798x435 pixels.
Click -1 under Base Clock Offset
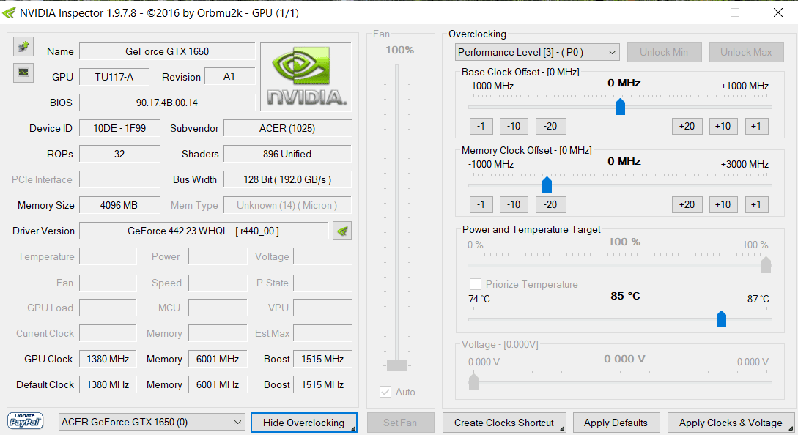coord(481,126)
